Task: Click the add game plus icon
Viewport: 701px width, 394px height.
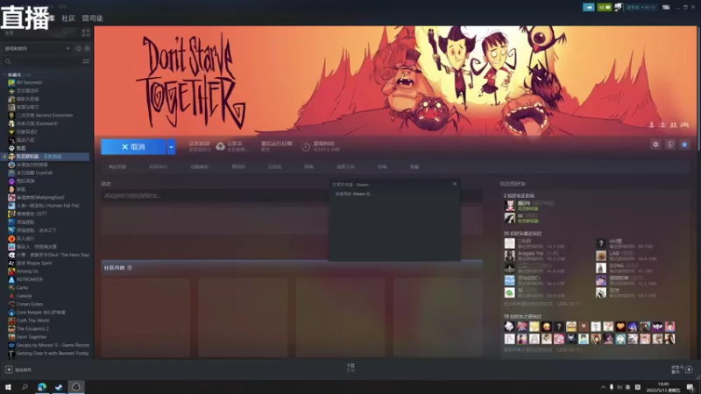Action: 9,369
